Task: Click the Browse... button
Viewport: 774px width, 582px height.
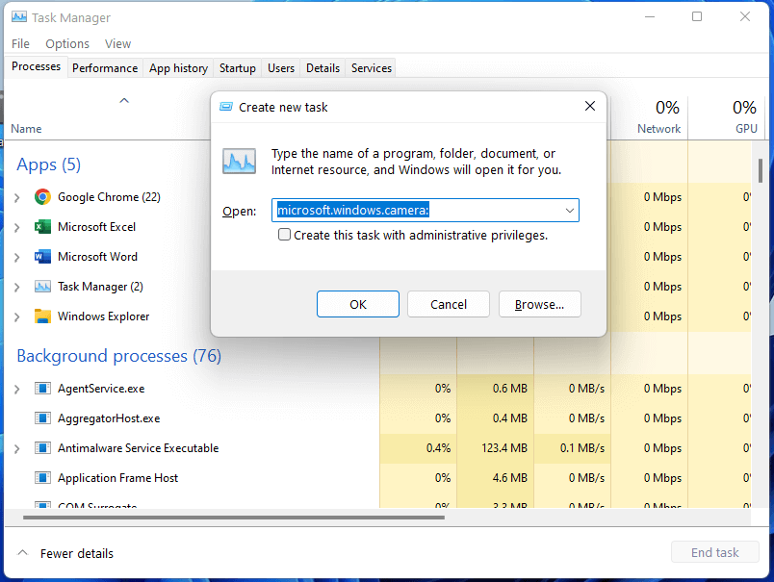Action: (x=539, y=304)
